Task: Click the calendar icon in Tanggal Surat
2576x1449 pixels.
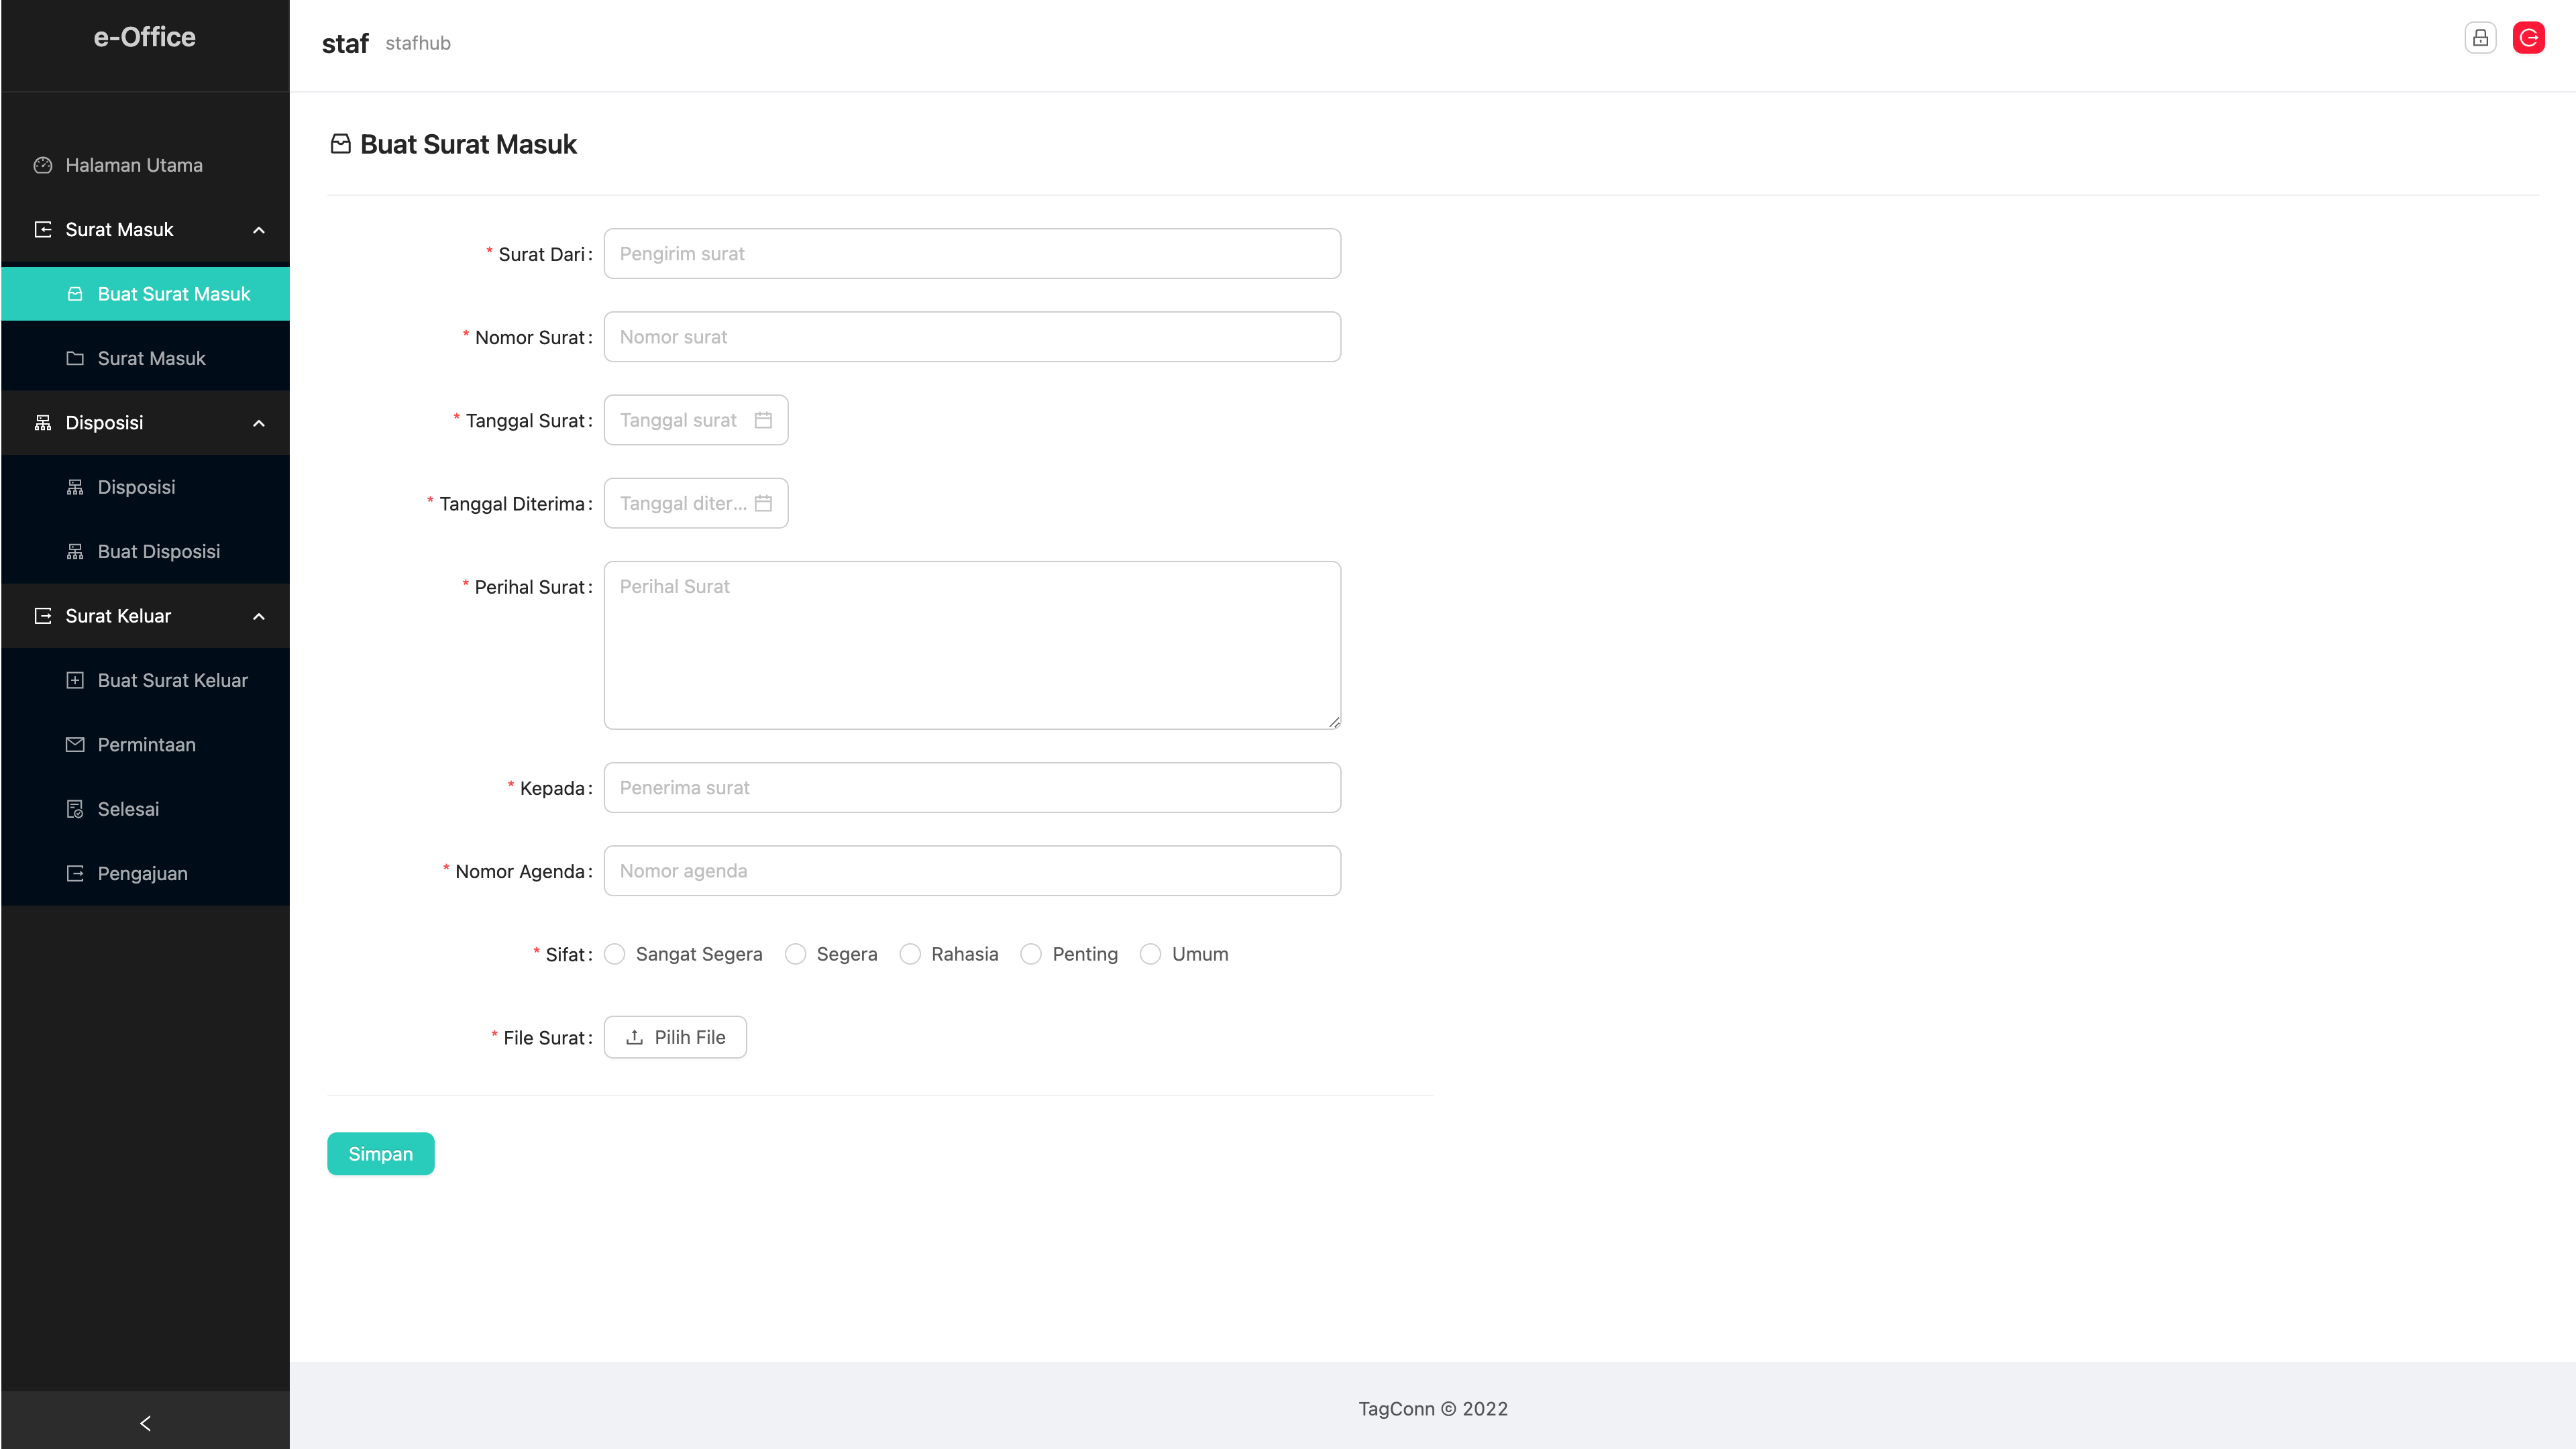Action: 763,420
